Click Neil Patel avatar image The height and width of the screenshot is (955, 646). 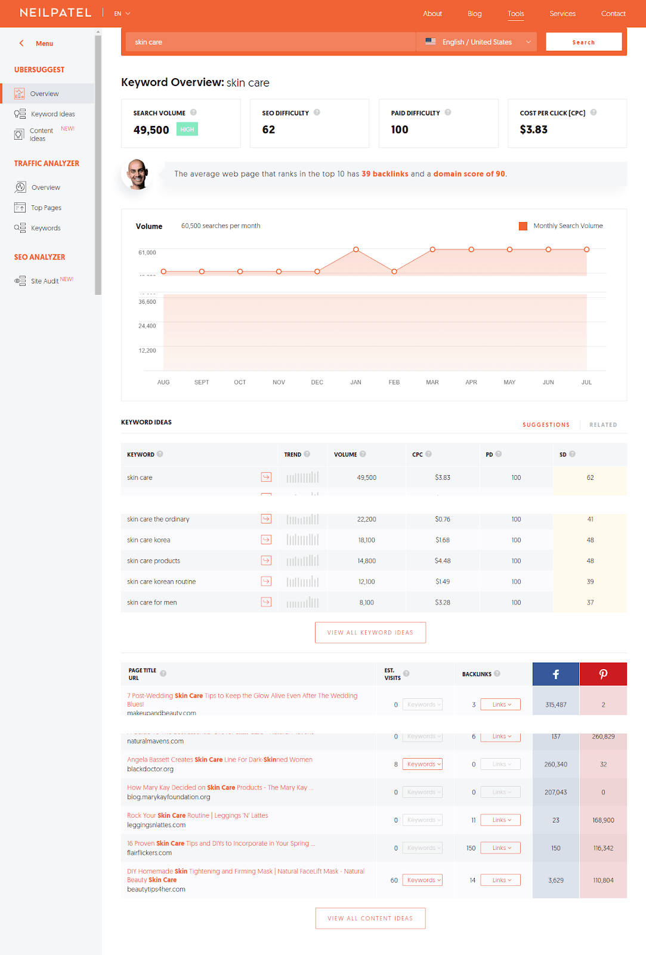137,174
